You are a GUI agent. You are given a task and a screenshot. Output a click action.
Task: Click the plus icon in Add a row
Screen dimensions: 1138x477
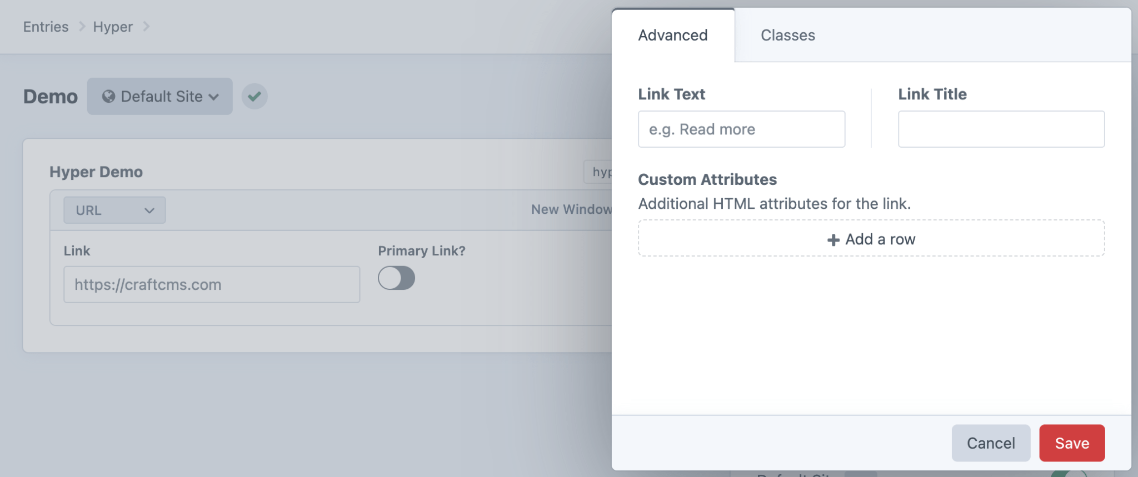point(833,240)
